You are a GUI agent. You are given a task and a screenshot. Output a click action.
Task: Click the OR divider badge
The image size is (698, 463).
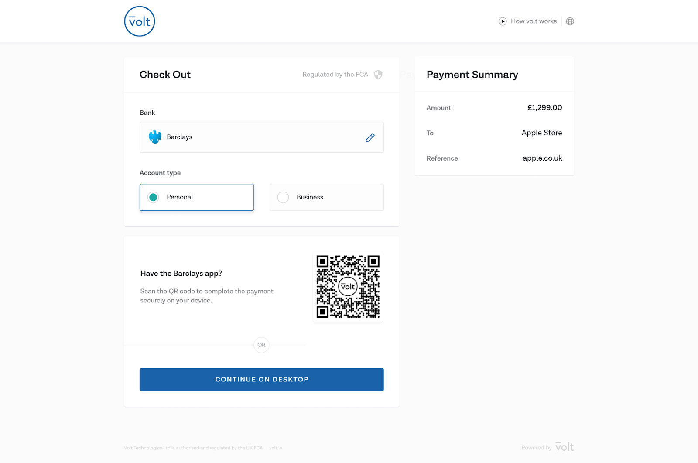pyautogui.click(x=261, y=345)
